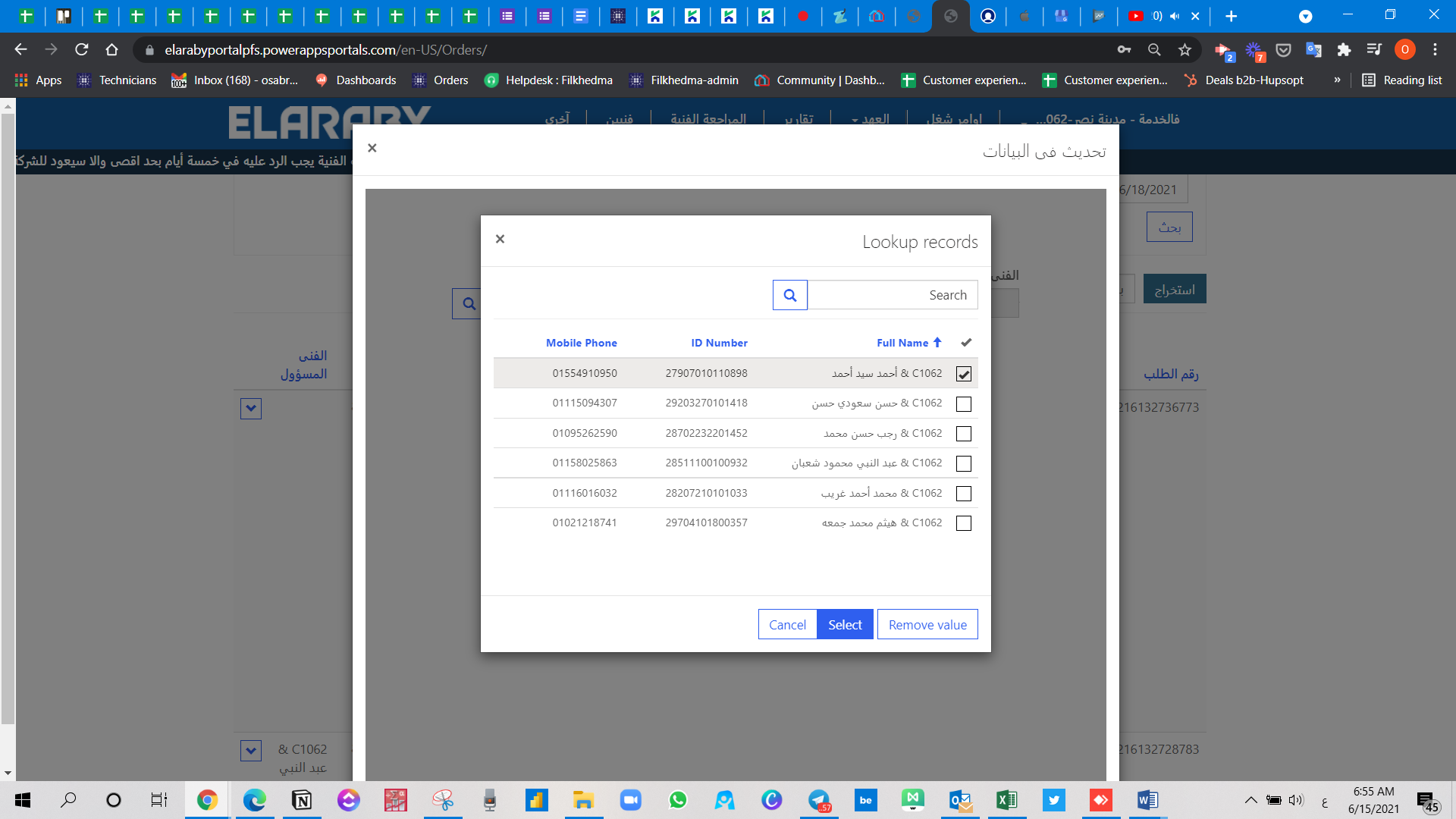Screen dimensions: 1456x819
Task: Uncheck the row with phone 01554910950
Action: coord(963,374)
